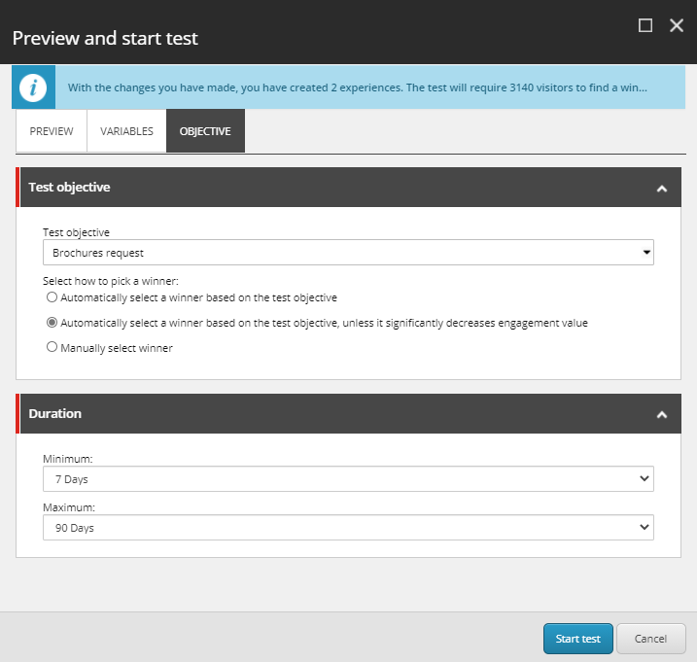The height and width of the screenshot is (662, 697).
Task: Click the Duration section header title
Action: click(55, 413)
